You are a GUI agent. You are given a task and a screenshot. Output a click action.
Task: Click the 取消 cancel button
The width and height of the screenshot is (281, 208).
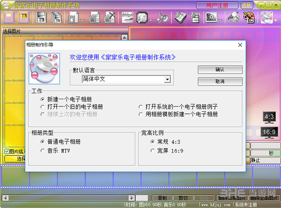(x=220, y=82)
